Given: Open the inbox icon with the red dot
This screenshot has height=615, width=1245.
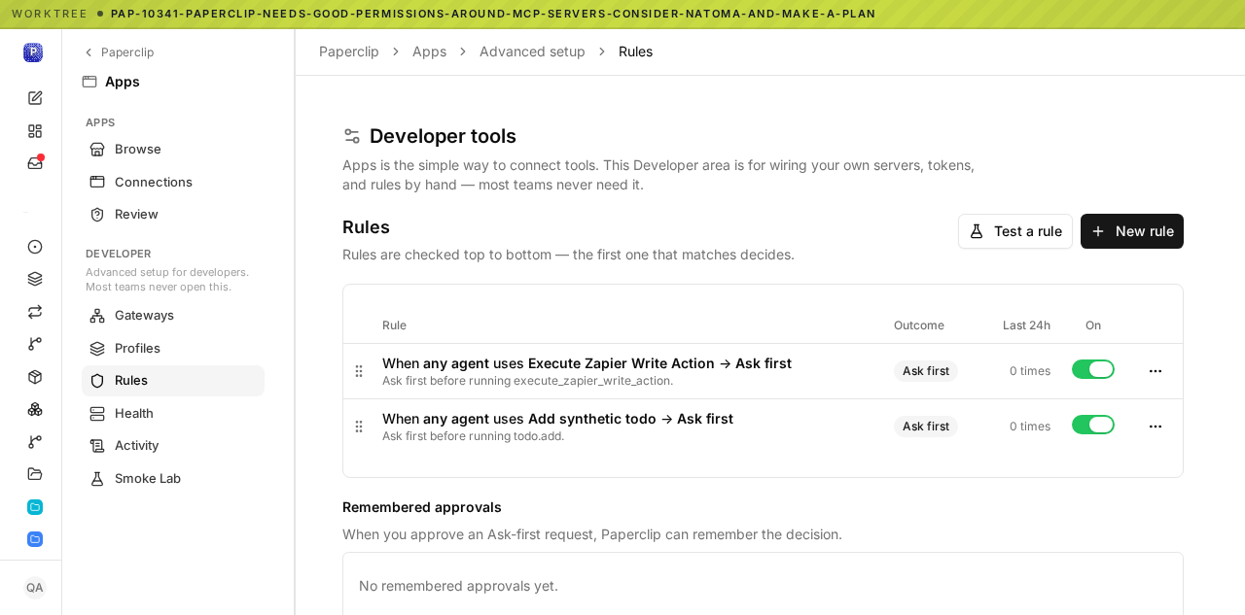Looking at the screenshot, I should [x=35, y=162].
